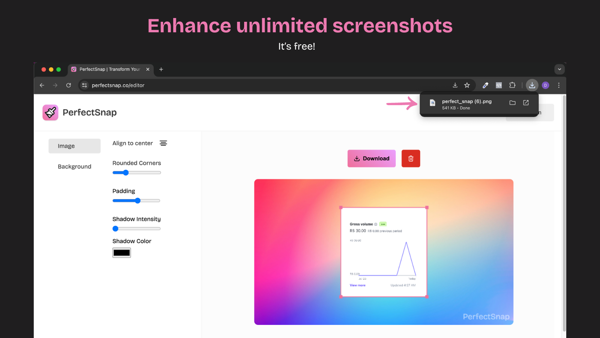
Task: Click the Padding label
Action: (x=124, y=191)
